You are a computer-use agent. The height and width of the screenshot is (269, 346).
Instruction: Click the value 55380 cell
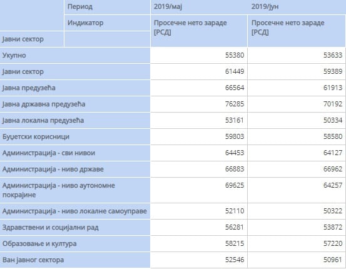coord(199,56)
